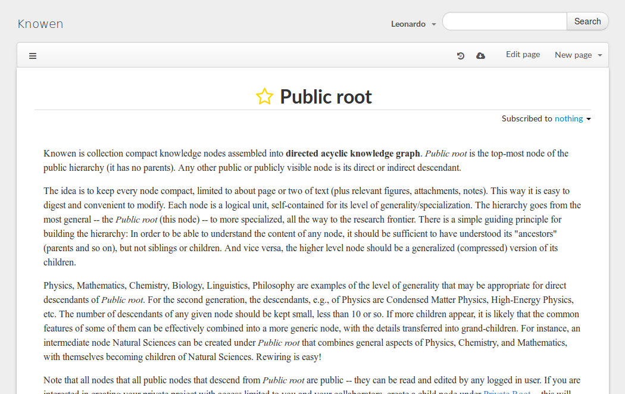Expand the Subscribed to nothing dropdown

pos(573,118)
